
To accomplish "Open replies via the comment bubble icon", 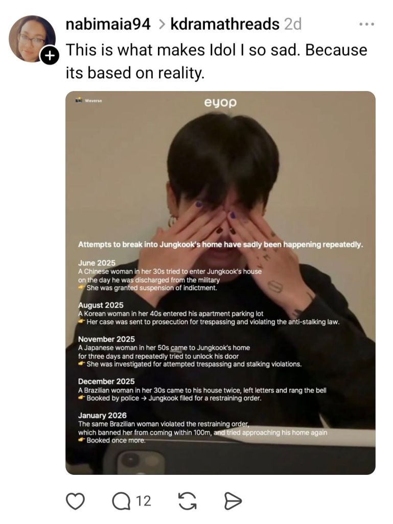I will (122, 501).
